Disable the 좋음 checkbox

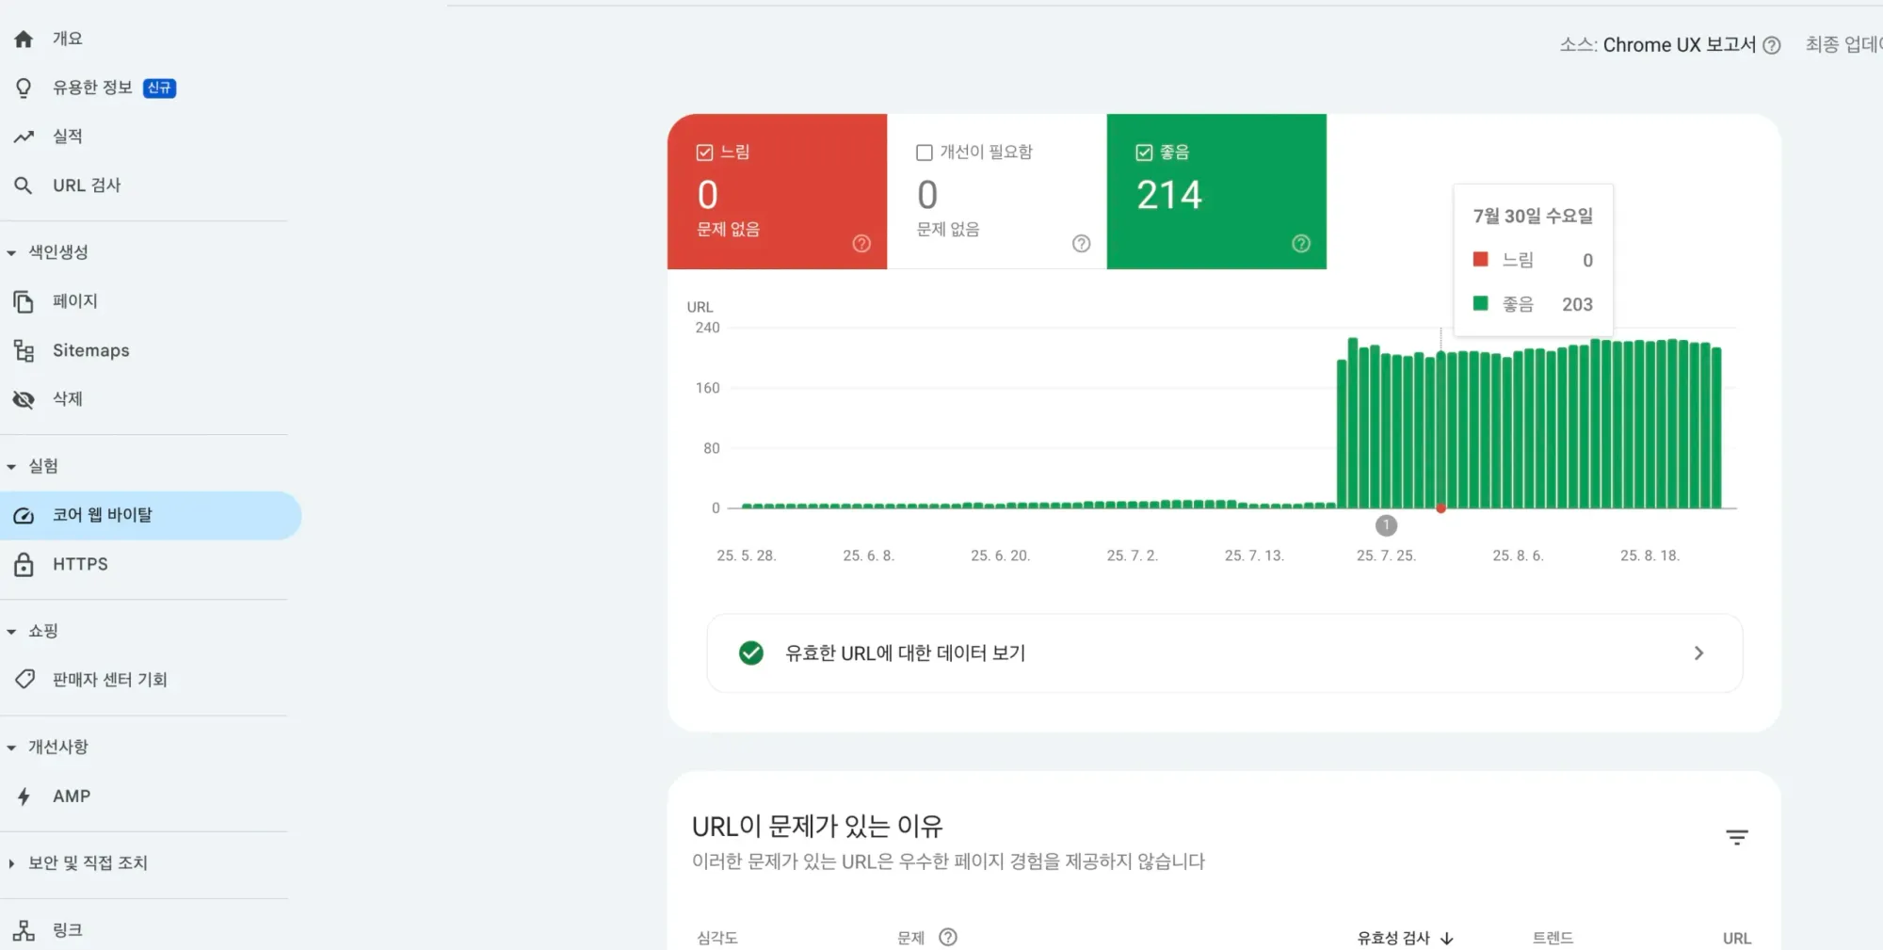tap(1143, 151)
